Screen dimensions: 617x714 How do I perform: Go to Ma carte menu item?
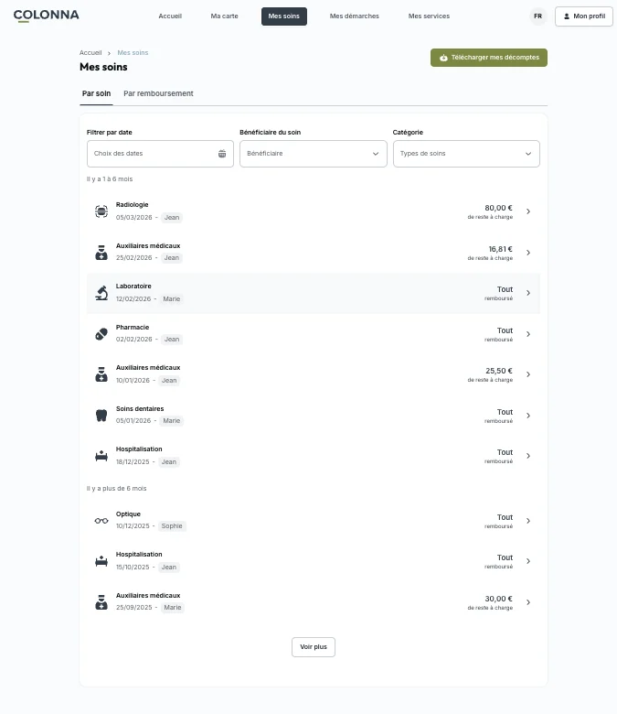tap(224, 16)
